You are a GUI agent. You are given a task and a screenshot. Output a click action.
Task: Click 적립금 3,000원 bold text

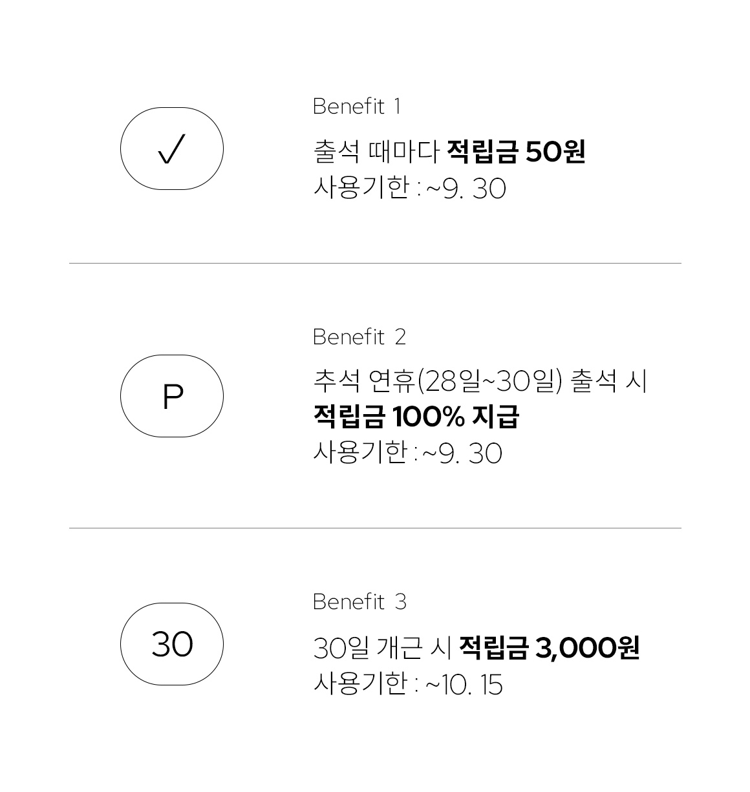pos(549,648)
